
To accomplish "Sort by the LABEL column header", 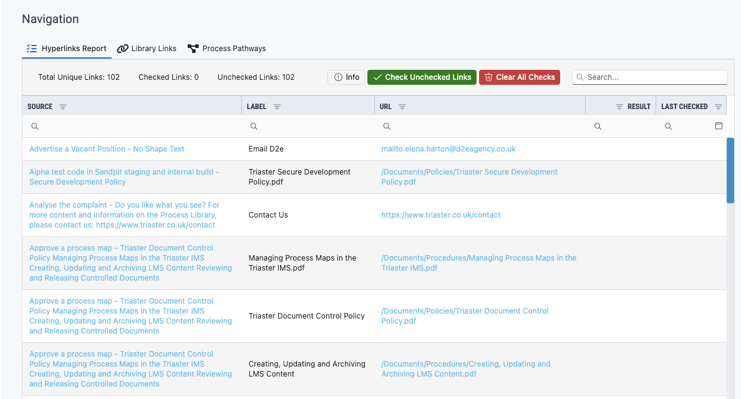I will (256, 107).
